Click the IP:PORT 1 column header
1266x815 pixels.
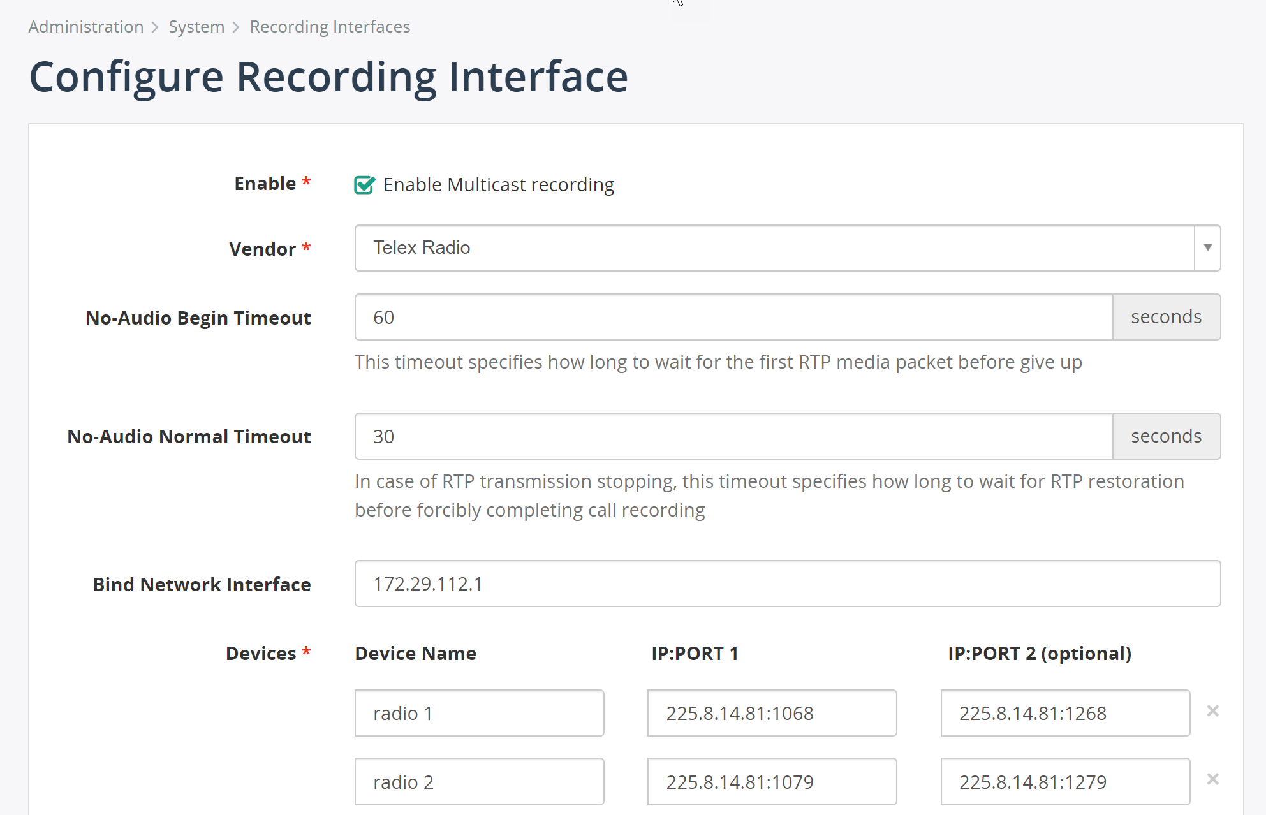tap(695, 654)
